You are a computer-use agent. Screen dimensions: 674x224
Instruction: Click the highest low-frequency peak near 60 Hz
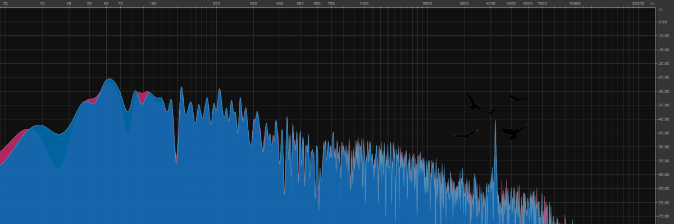point(110,80)
